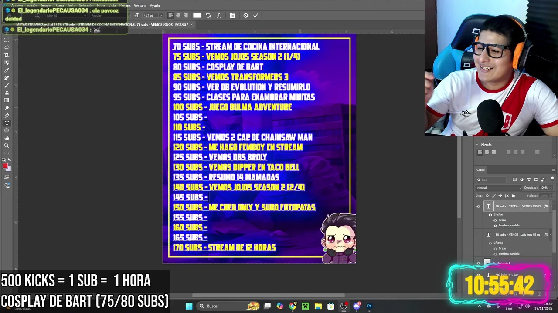Screen dimensions: 558x313
Task: Click the text color swatch in options bar
Action: click(197, 16)
